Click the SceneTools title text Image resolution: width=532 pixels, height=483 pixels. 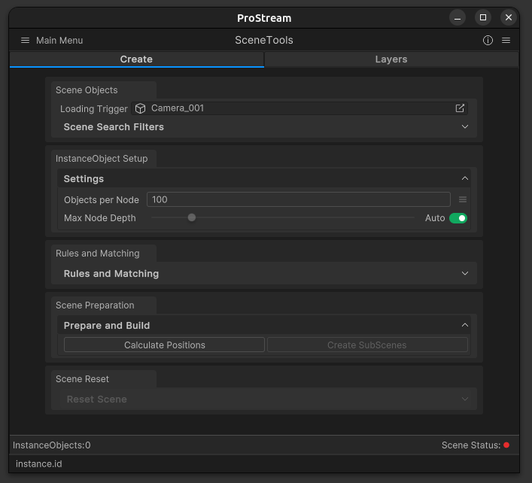point(264,40)
